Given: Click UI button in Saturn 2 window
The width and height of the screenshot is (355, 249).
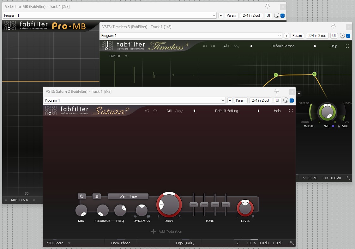Looking at the screenshot, I should click(x=277, y=100).
